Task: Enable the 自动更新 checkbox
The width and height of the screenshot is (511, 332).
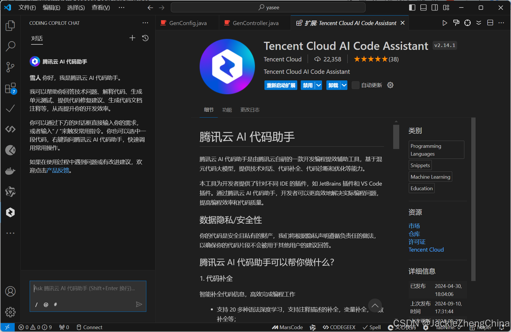Action: 355,85
